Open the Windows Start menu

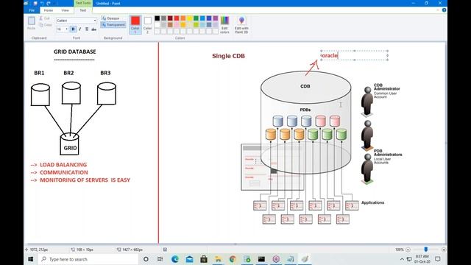click(x=31, y=259)
